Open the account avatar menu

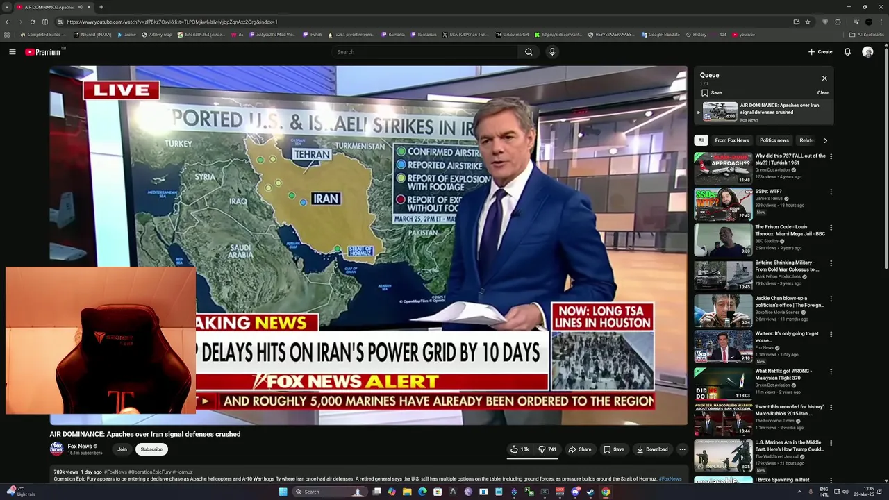[x=867, y=52]
